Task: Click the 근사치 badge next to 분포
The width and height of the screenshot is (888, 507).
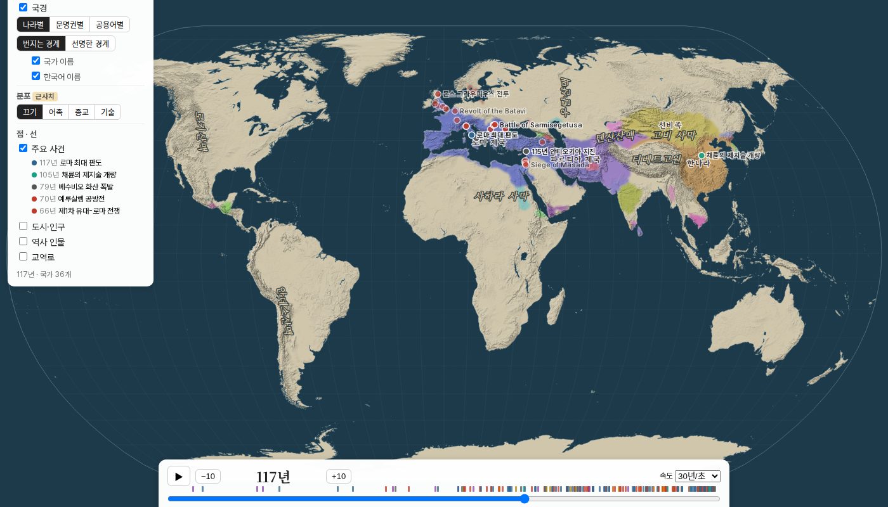Action: [45, 96]
